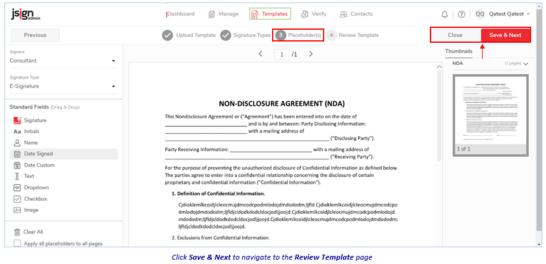
Task: Click the Upload Template checkmark icon
Action: click(168, 35)
